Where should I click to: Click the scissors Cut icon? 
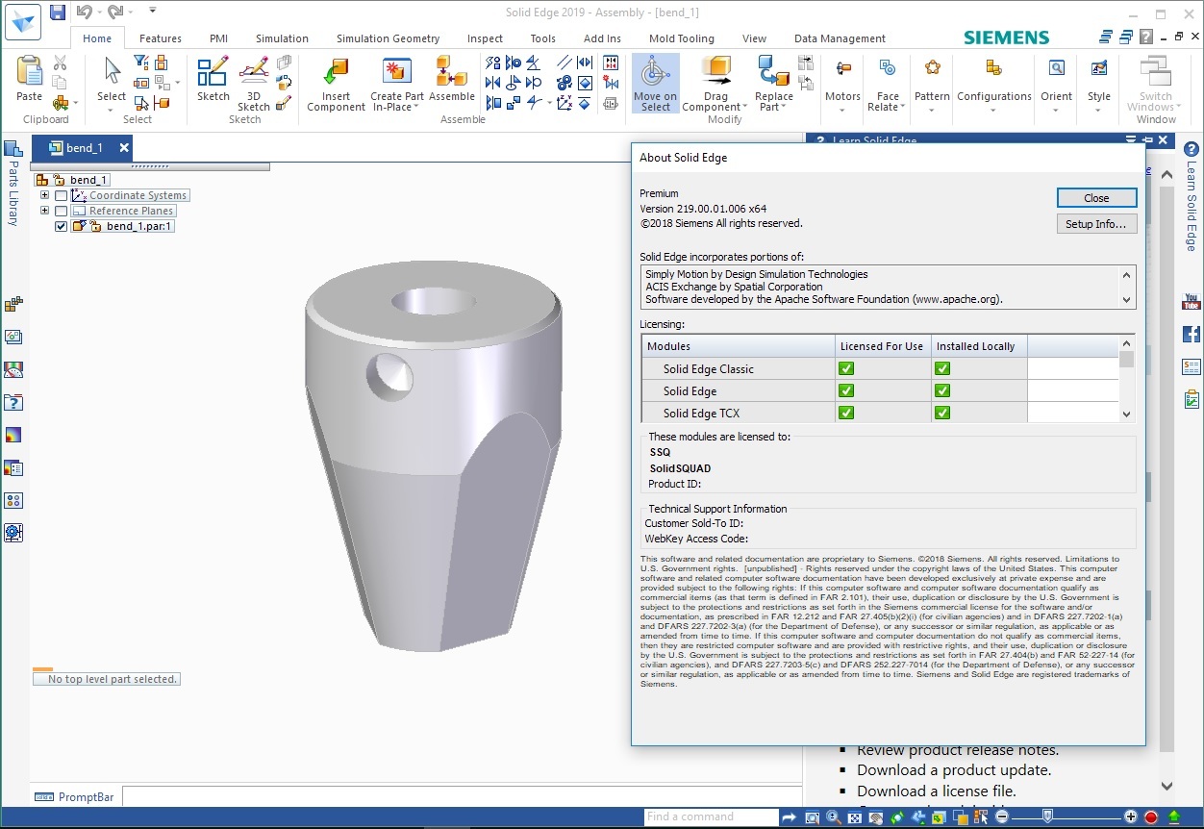pos(61,63)
